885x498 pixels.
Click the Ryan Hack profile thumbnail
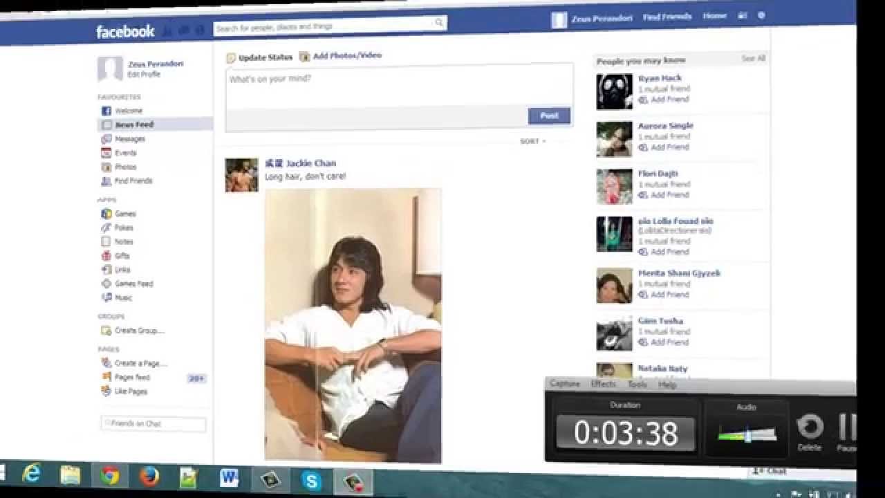pyautogui.click(x=615, y=92)
